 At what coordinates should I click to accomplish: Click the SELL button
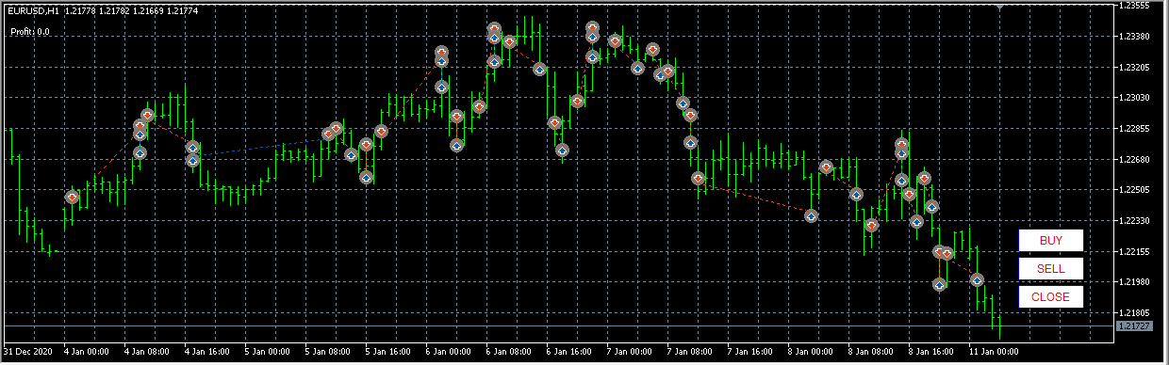tap(1050, 269)
